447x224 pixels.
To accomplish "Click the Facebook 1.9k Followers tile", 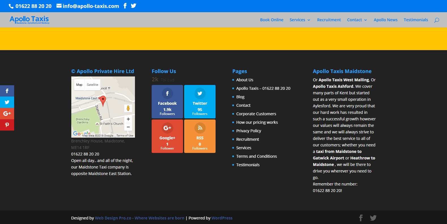I will point(167,102).
